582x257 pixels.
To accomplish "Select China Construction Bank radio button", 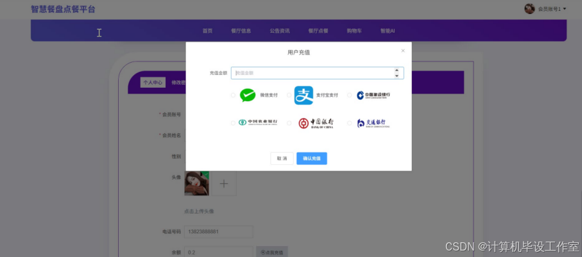I will tap(349, 95).
